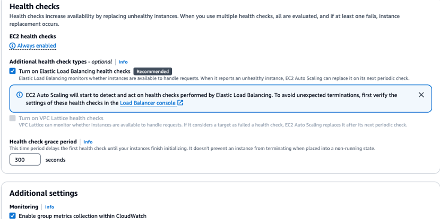Toggle the VPC Lattice health checks checkbox
This screenshot has width=440, height=219.
[x=12, y=118]
